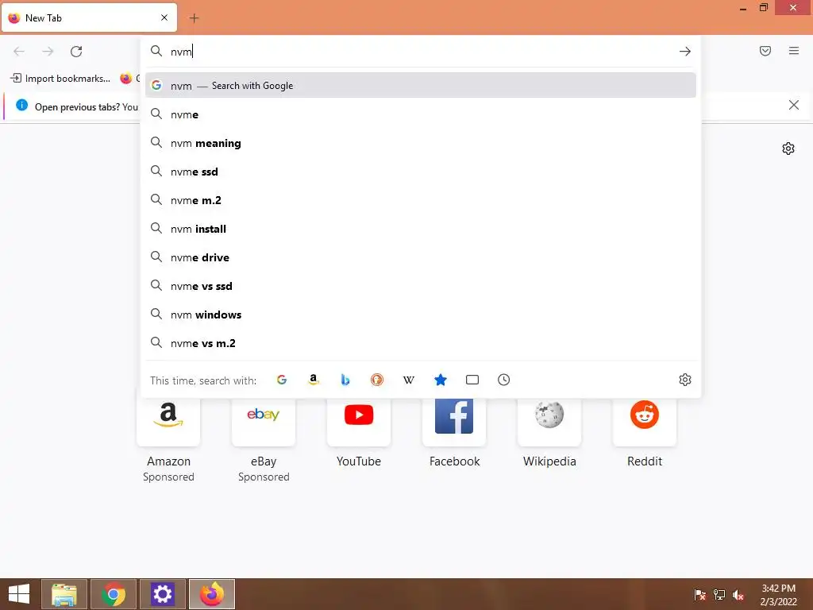Go back one page
The image size is (813, 610).
coord(19,52)
